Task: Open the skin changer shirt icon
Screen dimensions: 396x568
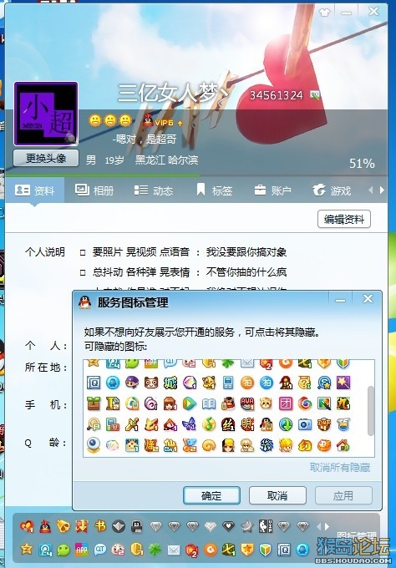Action: [x=324, y=13]
